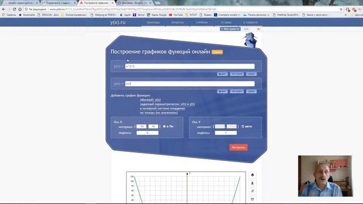Click the download graph icon beside the chart
363x204 pixels.
tap(252, 183)
